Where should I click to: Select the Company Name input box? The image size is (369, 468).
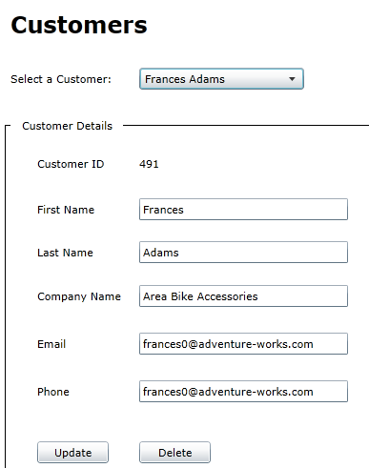pyautogui.click(x=243, y=296)
